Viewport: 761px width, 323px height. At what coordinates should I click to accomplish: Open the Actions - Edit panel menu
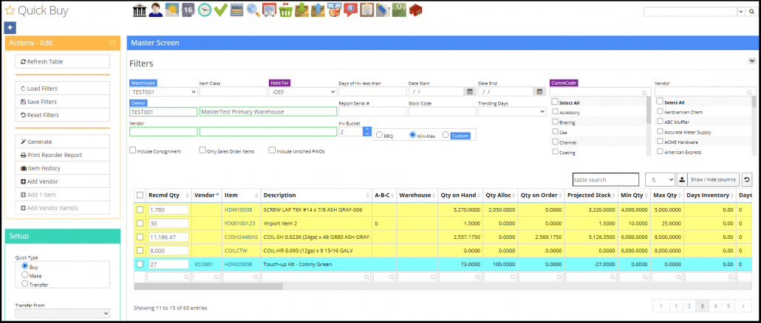pyautogui.click(x=112, y=44)
